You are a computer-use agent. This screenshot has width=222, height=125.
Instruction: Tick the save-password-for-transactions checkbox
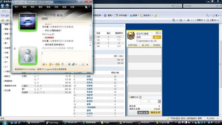(138, 41)
